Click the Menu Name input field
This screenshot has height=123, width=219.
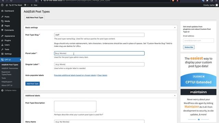point(99,121)
